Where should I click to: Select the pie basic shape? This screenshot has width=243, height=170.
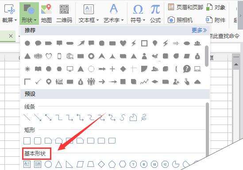coord(176,164)
